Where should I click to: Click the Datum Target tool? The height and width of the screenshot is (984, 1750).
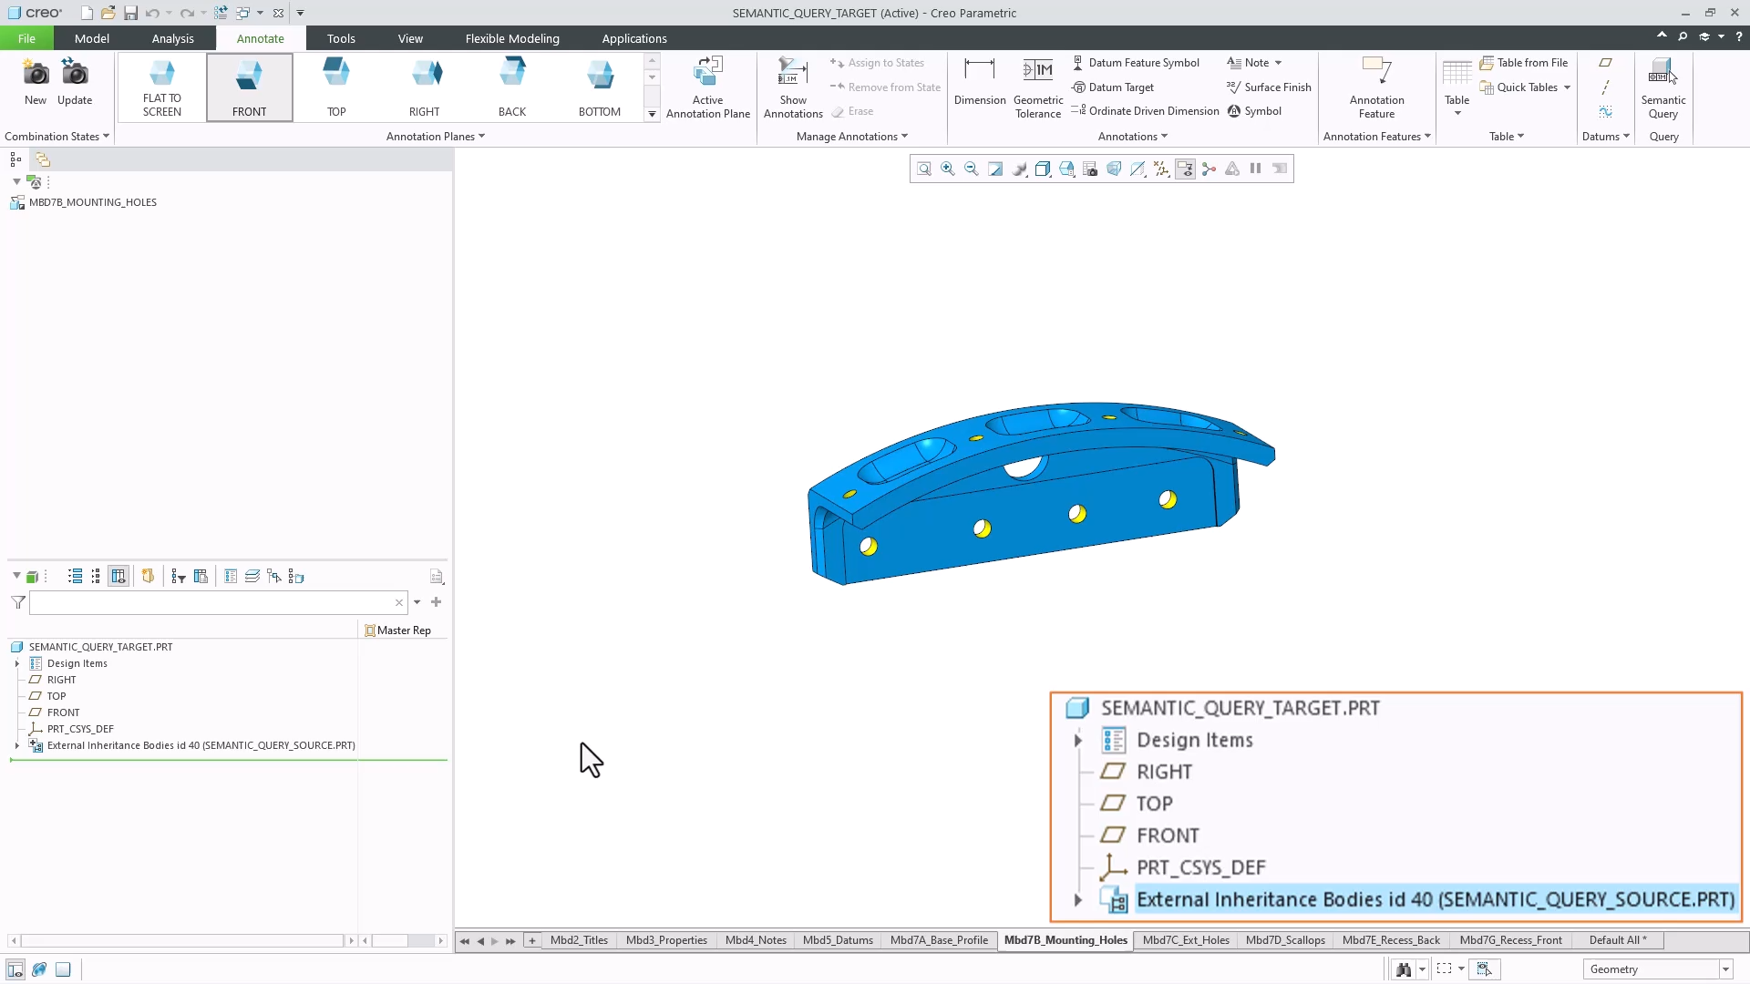tap(1113, 87)
